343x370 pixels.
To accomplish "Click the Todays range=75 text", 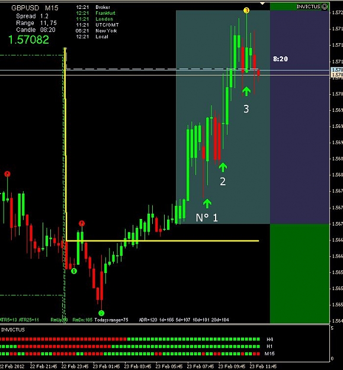I will 111,320.
